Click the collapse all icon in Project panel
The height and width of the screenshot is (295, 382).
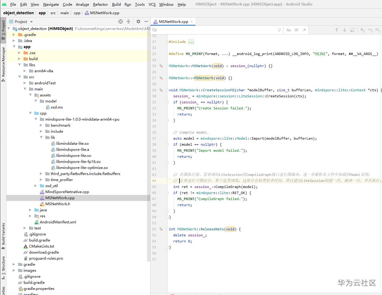click(128, 21)
